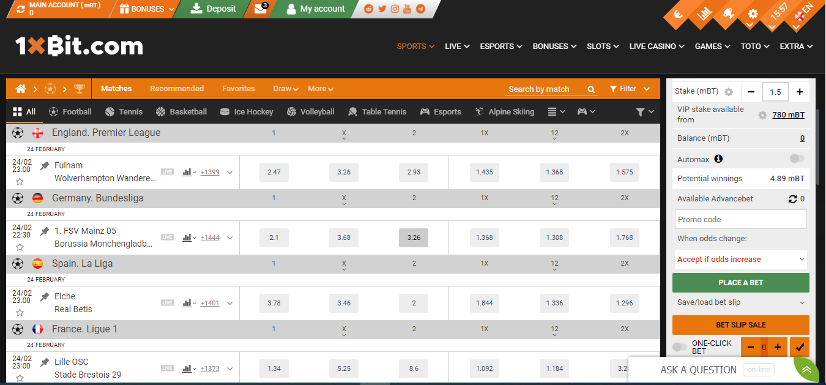This screenshot has width=826, height=385.
Task: View statistics for the Fulham match
Action: (x=187, y=172)
